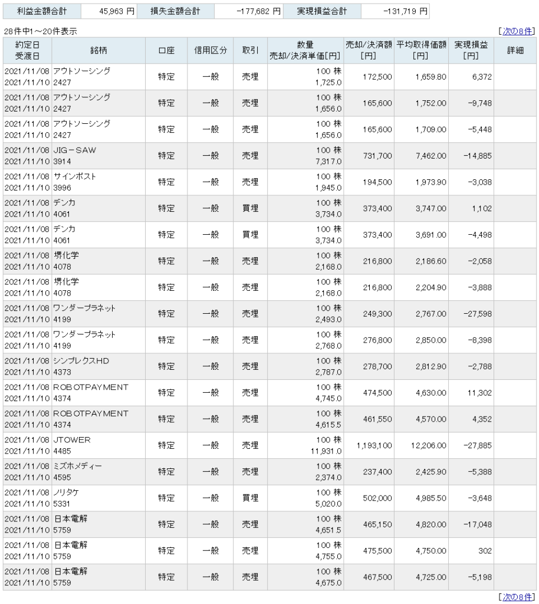
Task: Click the average cost 4,725.00 cell
Action: coord(421,577)
